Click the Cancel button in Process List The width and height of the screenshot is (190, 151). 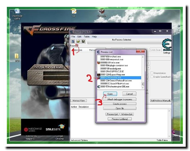129,94
